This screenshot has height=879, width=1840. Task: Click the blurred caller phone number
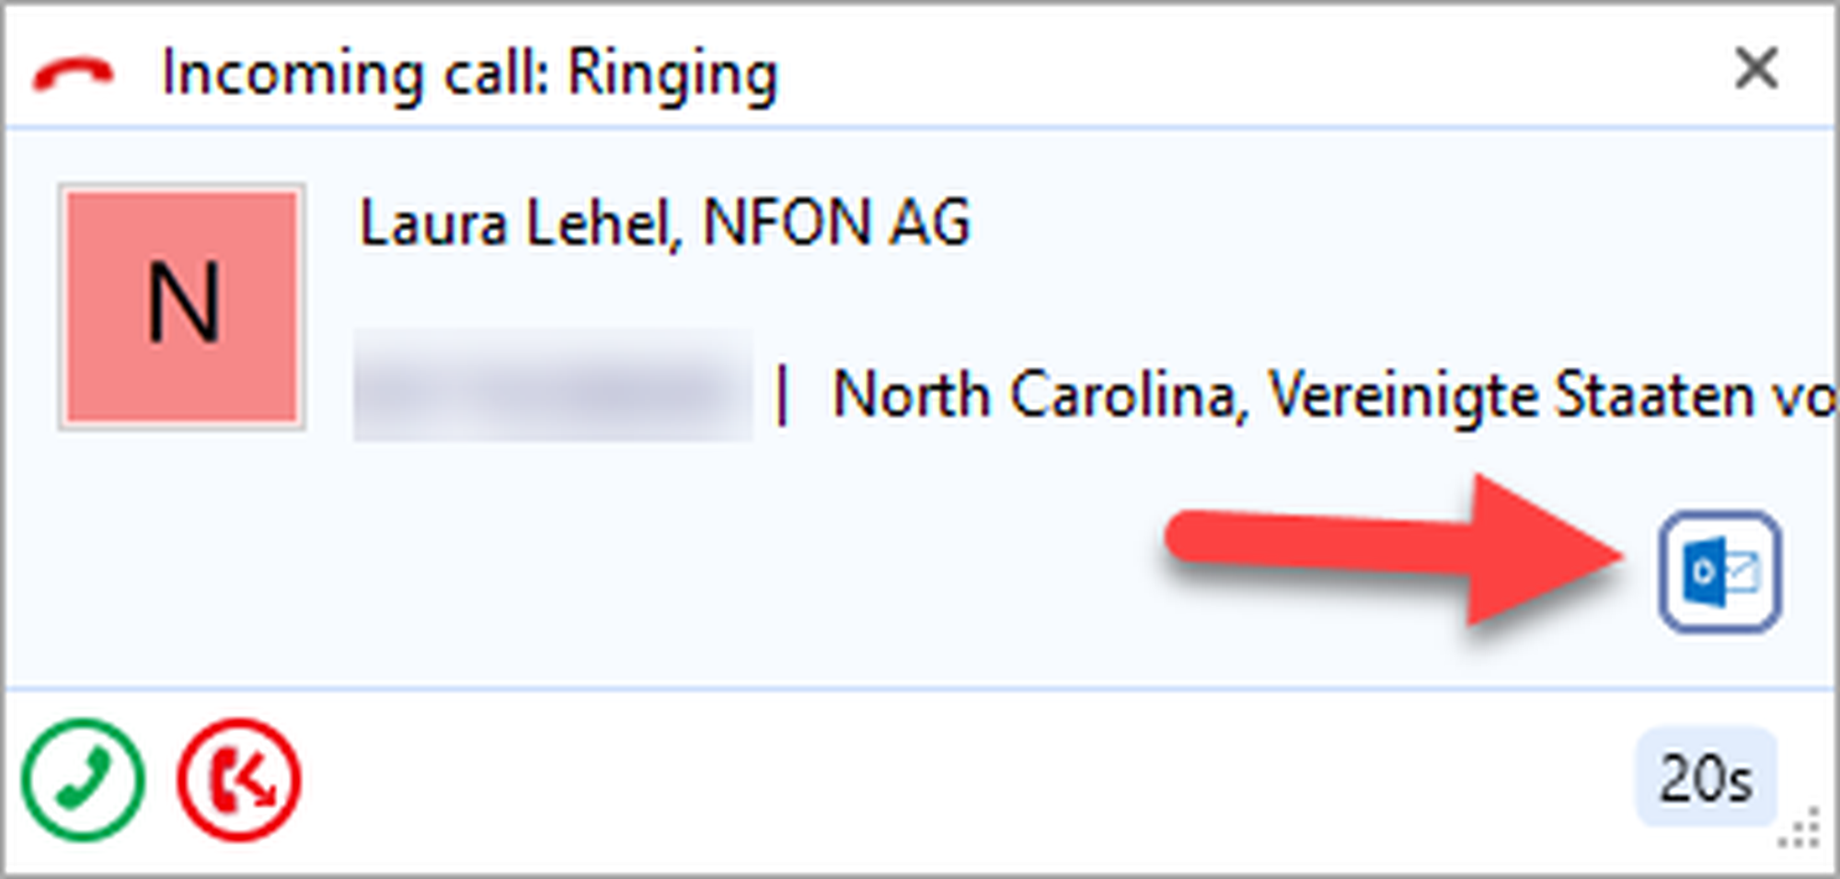pyautogui.click(x=552, y=387)
